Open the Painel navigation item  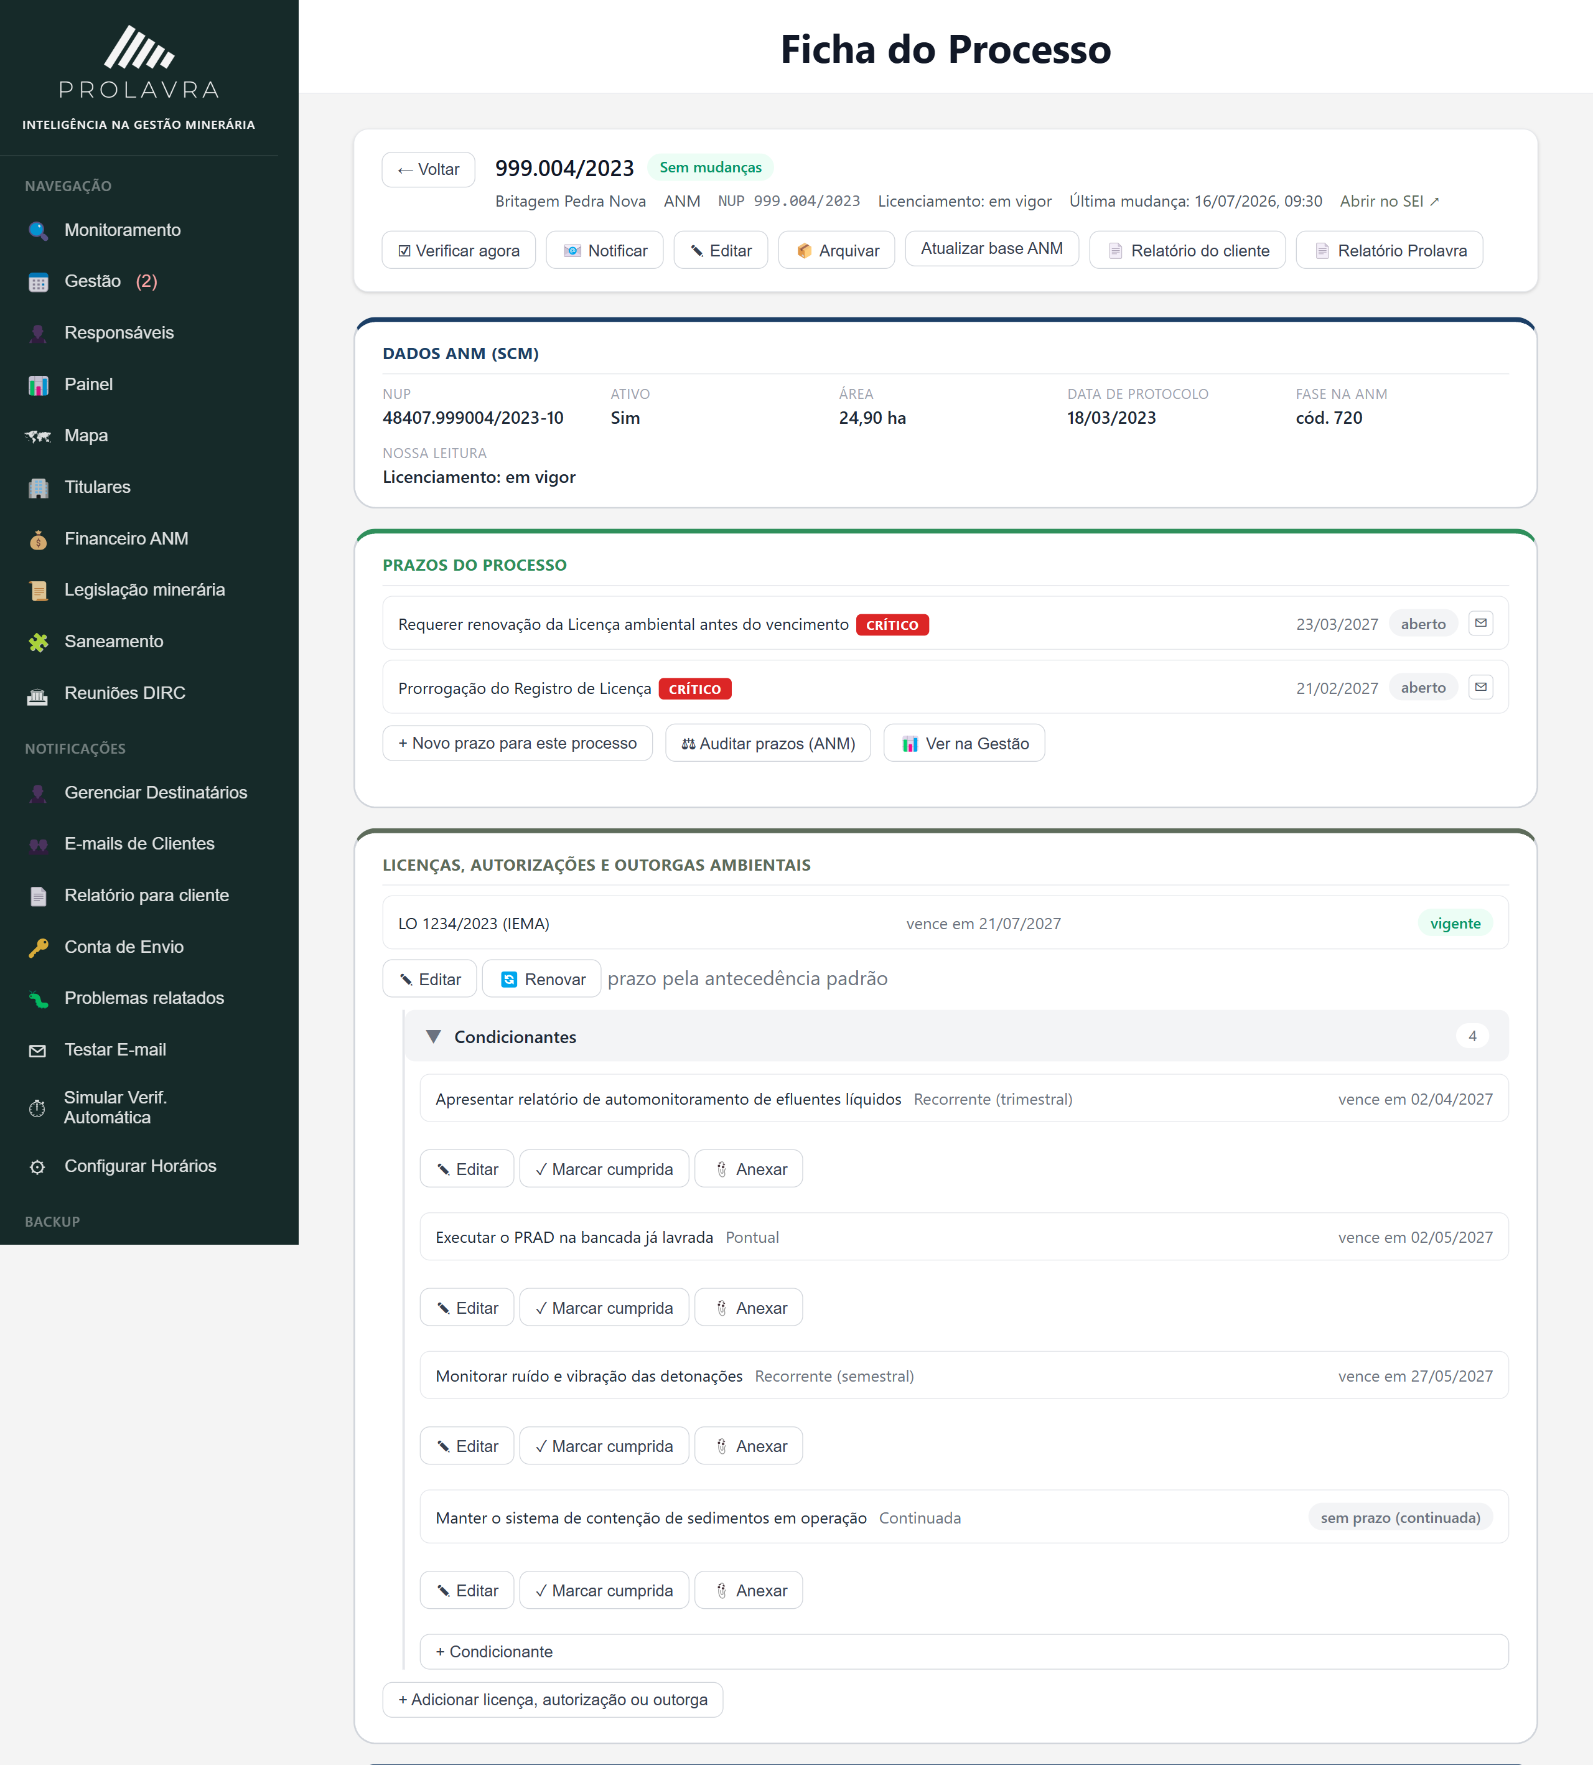click(x=88, y=385)
